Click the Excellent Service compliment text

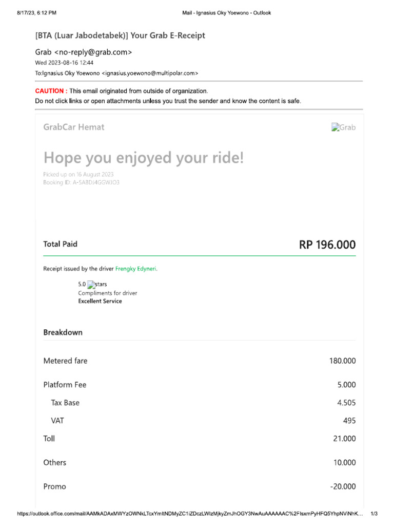(100, 301)
